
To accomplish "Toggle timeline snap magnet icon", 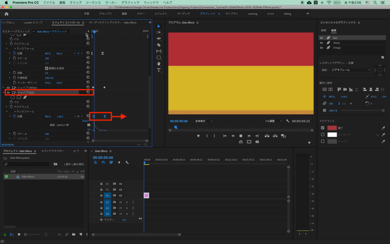I will tap(103, 162).
